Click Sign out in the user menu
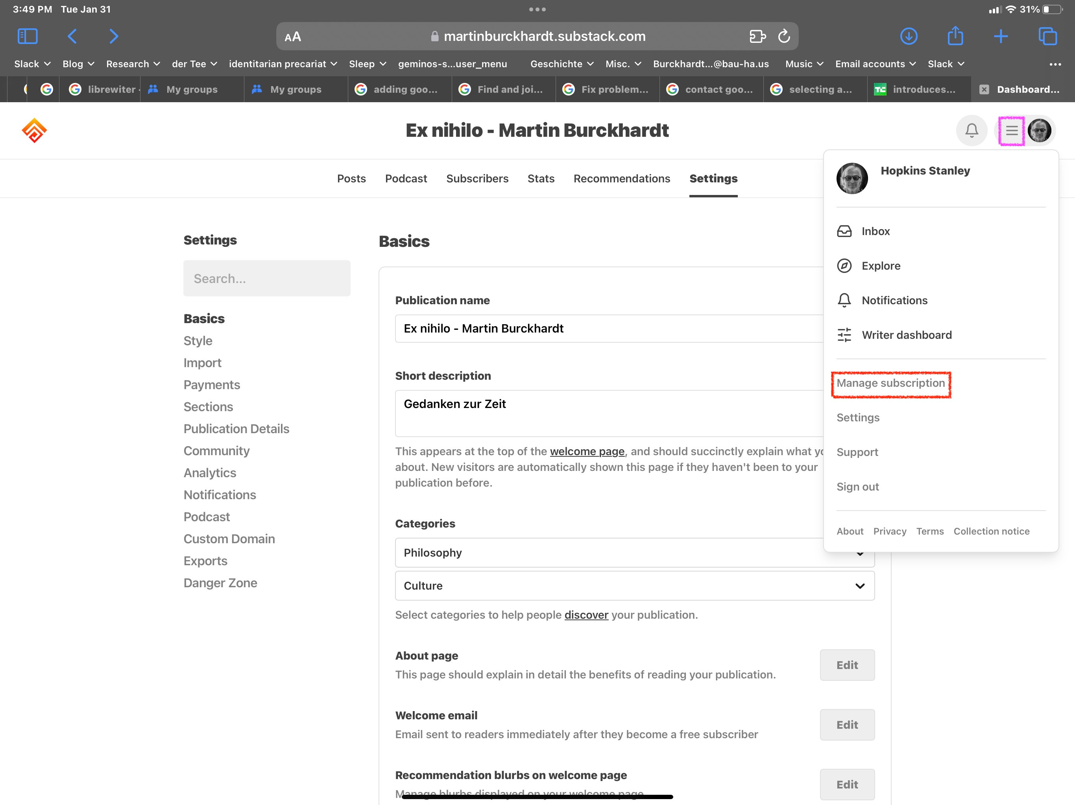 pos(858,487)
